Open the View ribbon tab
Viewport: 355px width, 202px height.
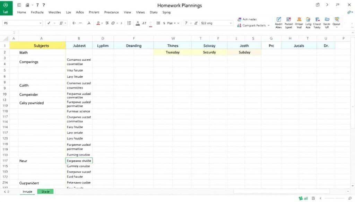tap(127, 12)
